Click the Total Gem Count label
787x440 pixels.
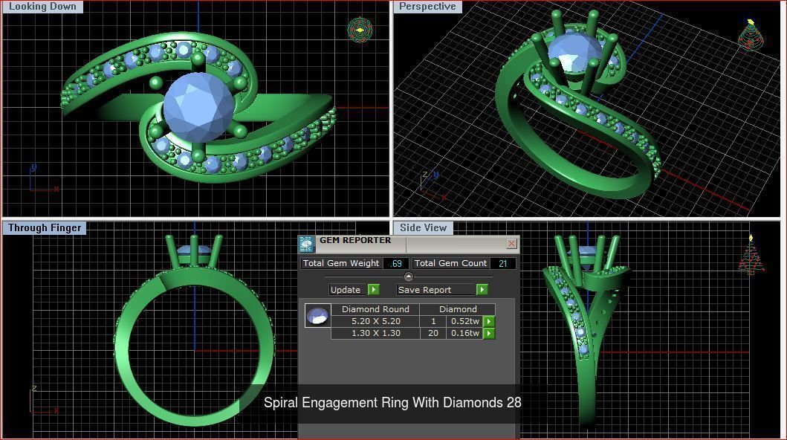tap(450, 263)
